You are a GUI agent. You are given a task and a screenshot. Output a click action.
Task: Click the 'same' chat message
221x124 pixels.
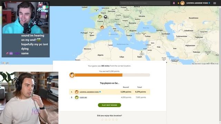click(x=25, y=53)
